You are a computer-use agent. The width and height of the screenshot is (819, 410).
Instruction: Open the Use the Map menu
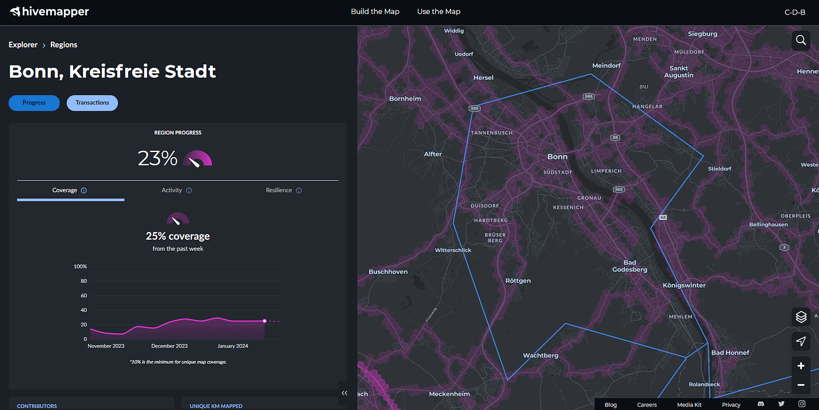click(439, 12)
